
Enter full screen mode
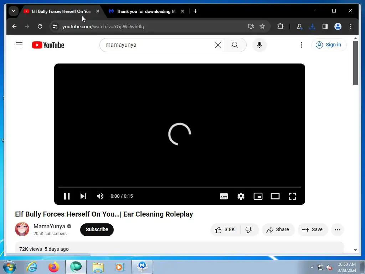pyautogui.click(x=292, y=196)
